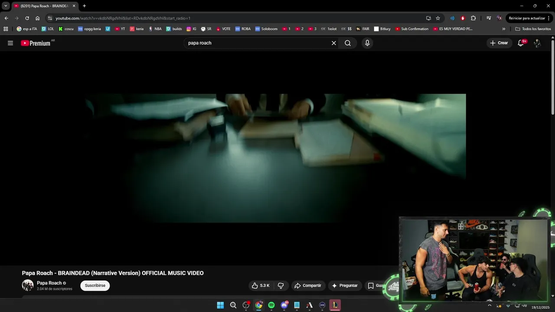Open the YT bookmark
Image resolution: width=555 pixels, height=312 pixels.
click(120, 29)
